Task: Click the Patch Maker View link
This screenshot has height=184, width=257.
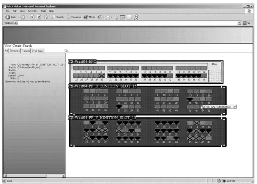Action: (x=7, y=46)
